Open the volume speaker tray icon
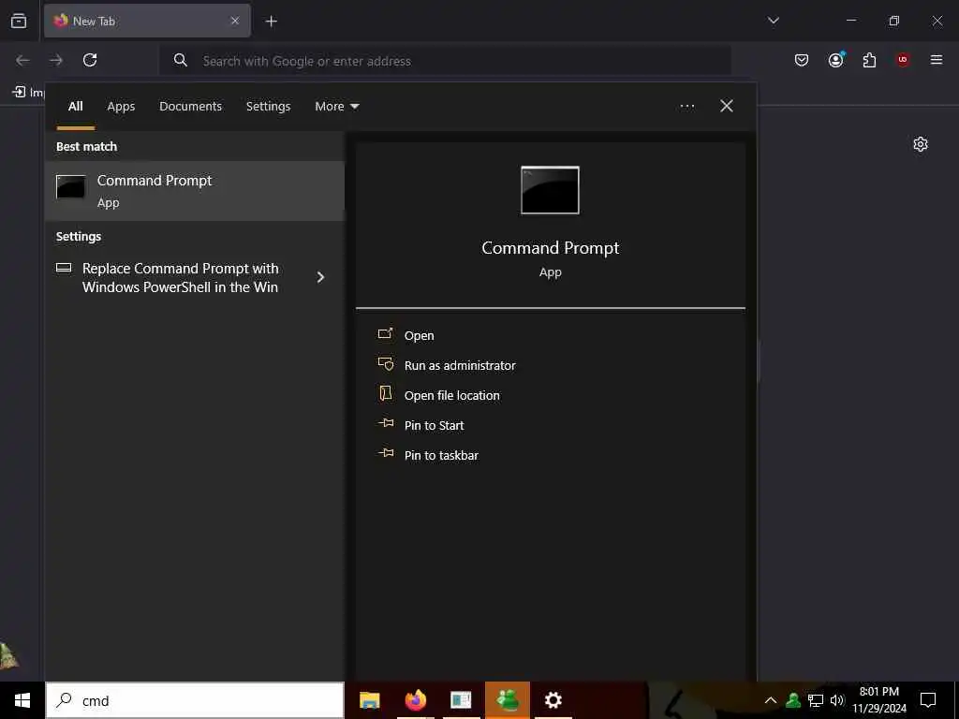 point(836,700)
